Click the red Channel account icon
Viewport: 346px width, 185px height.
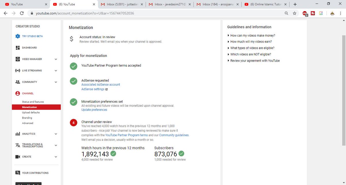18,93
